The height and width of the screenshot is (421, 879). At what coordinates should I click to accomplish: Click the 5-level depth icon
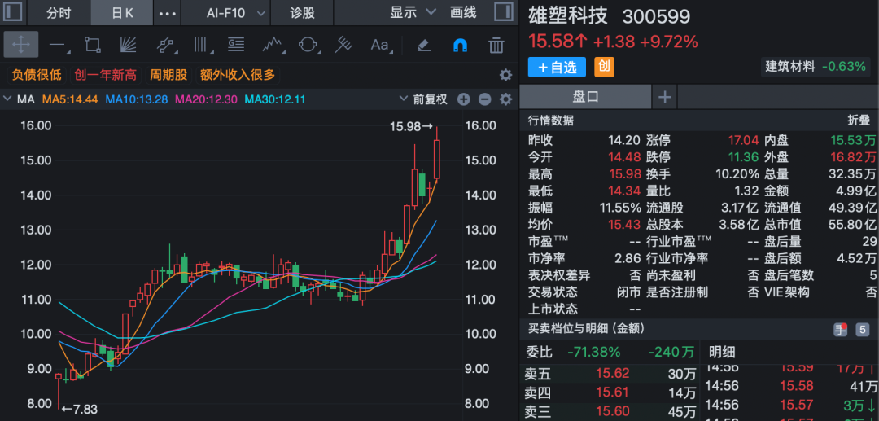pos(862,330)
